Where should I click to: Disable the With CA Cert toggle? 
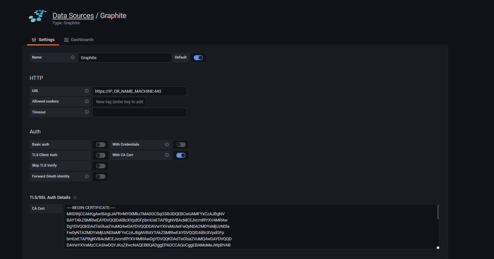[181, 155]
